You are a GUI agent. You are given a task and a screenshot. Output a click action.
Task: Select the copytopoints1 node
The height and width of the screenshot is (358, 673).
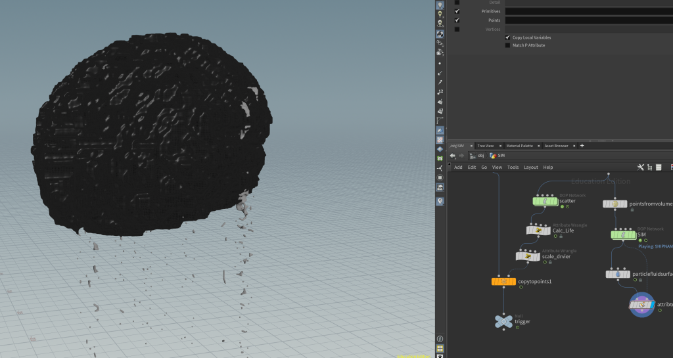[x=503, y=282]
